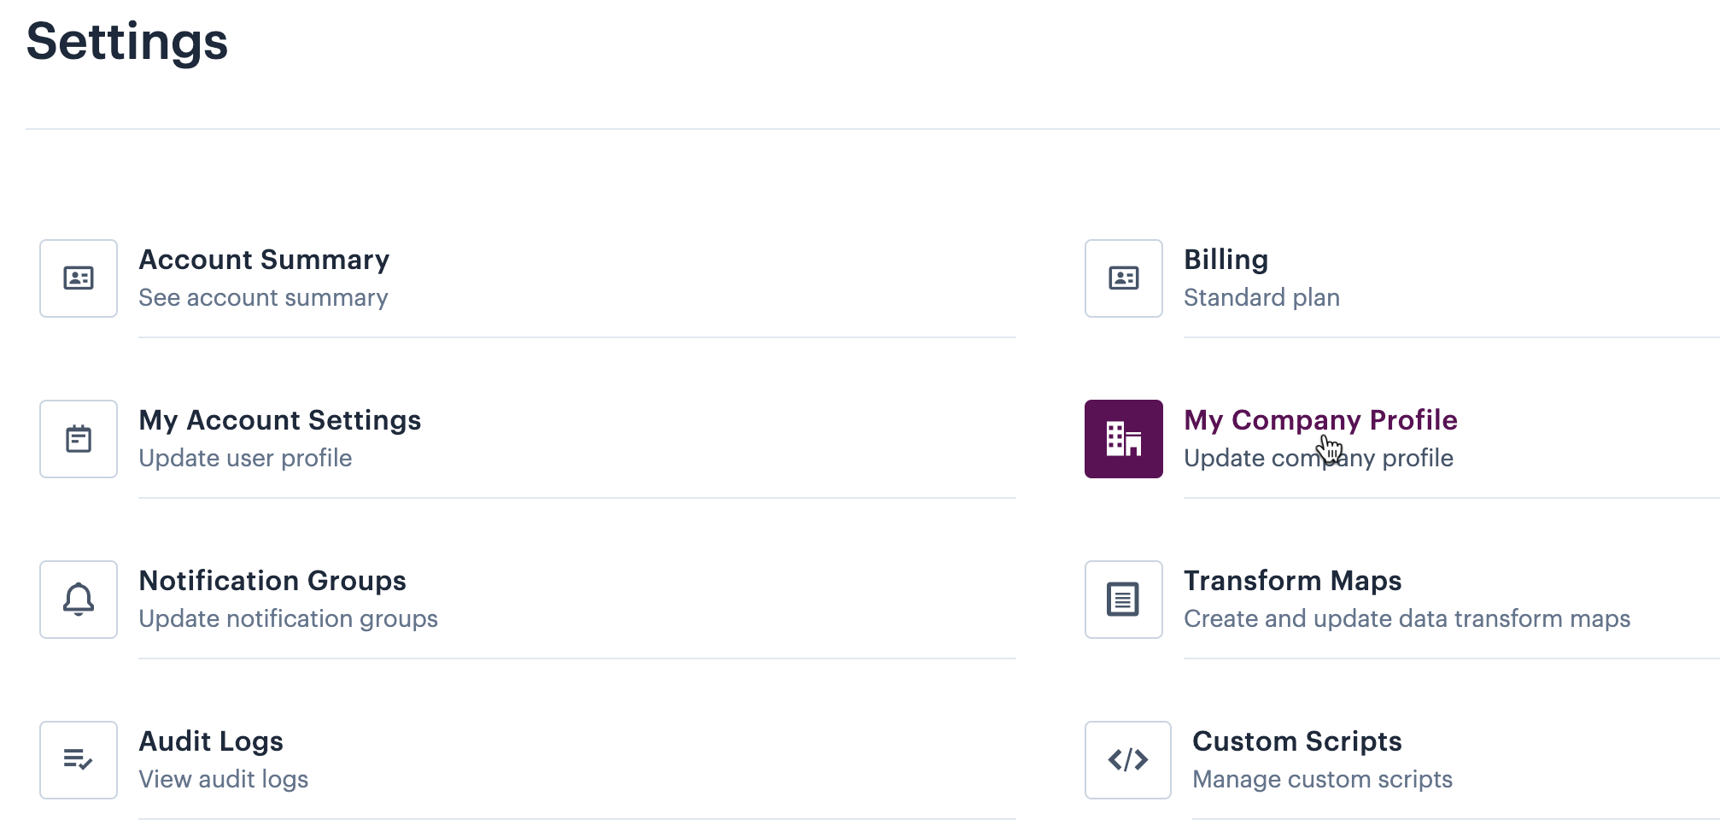Click the Billing card icon
1720x837 pixels.
click(x=1124, y=278)
